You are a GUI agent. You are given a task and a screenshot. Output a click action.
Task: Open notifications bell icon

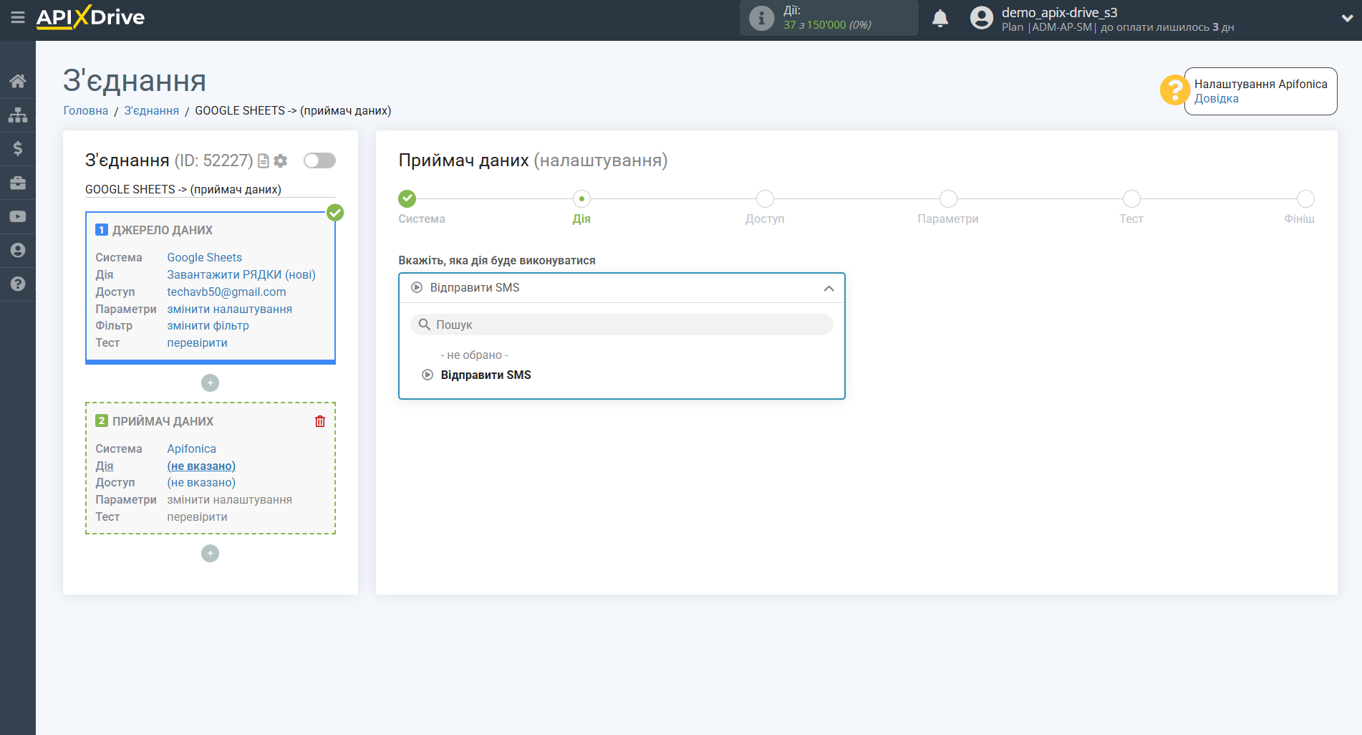pyautogui.click(x=940, y=19)
